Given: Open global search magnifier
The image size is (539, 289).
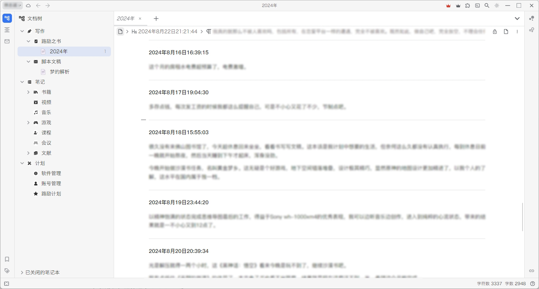Looking at the screenshot, I should (x=487, y=6).
